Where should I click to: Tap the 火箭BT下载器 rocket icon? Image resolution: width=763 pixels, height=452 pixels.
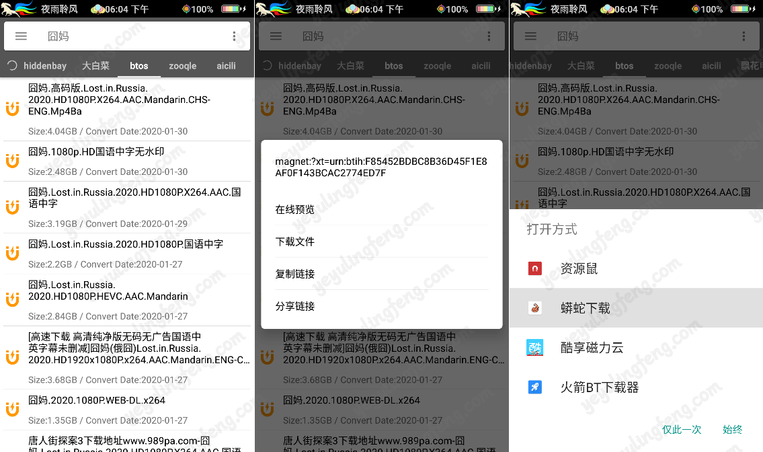tap(534, 387)
